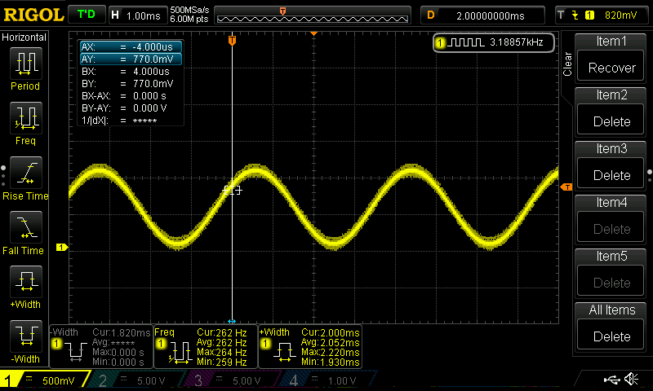The width and height of the screenshot is (653, 391).
Task: Click the orange trigger position marker
Action: [x=233, y=41]
